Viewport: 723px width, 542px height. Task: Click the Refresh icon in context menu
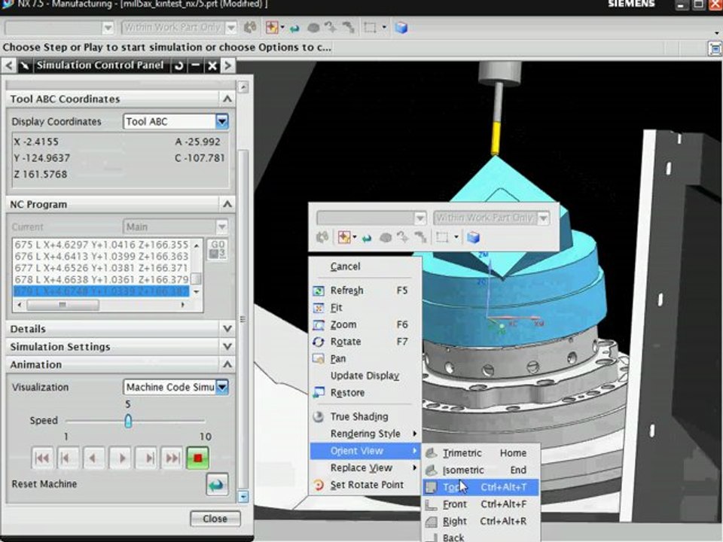click(x=318, y=291)
